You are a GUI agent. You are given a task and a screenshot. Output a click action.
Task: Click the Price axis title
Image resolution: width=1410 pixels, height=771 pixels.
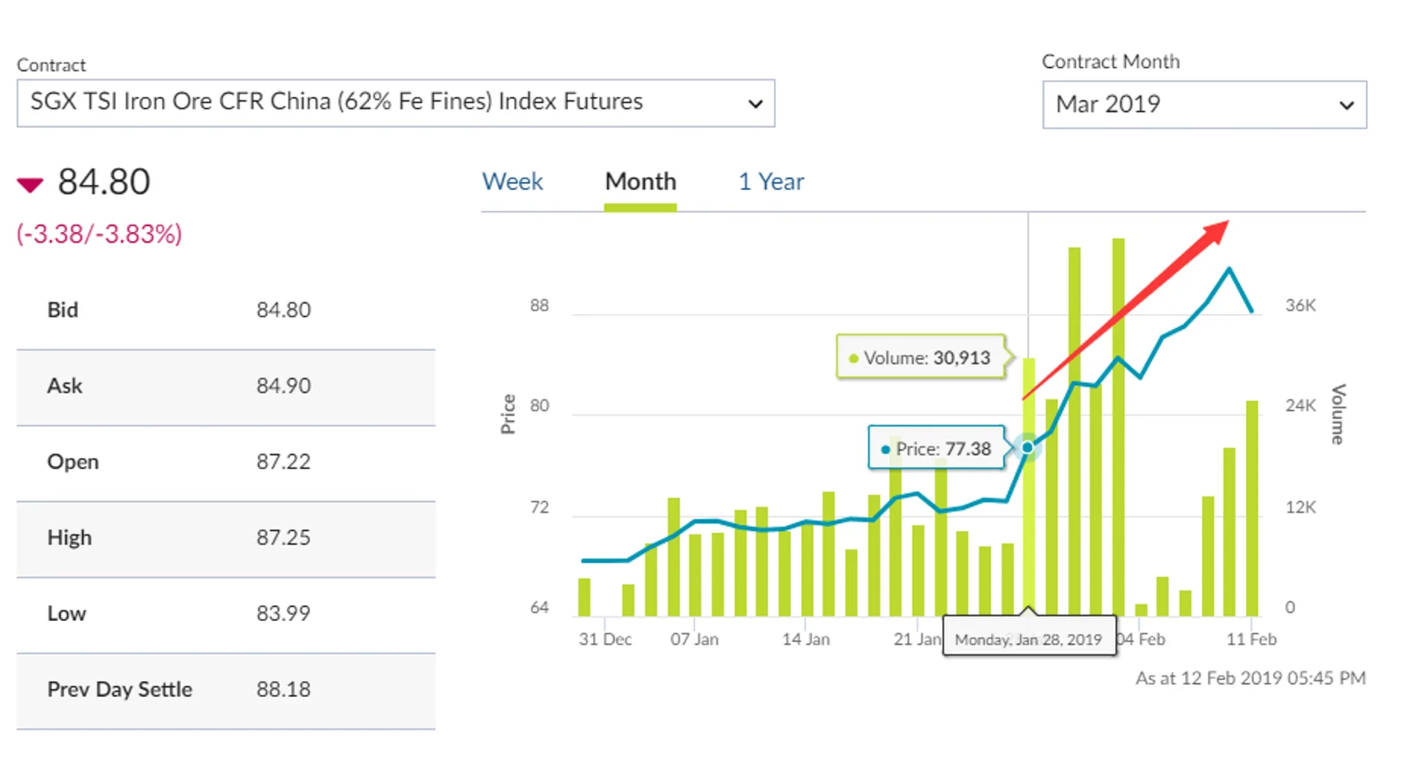click(508, 414)
